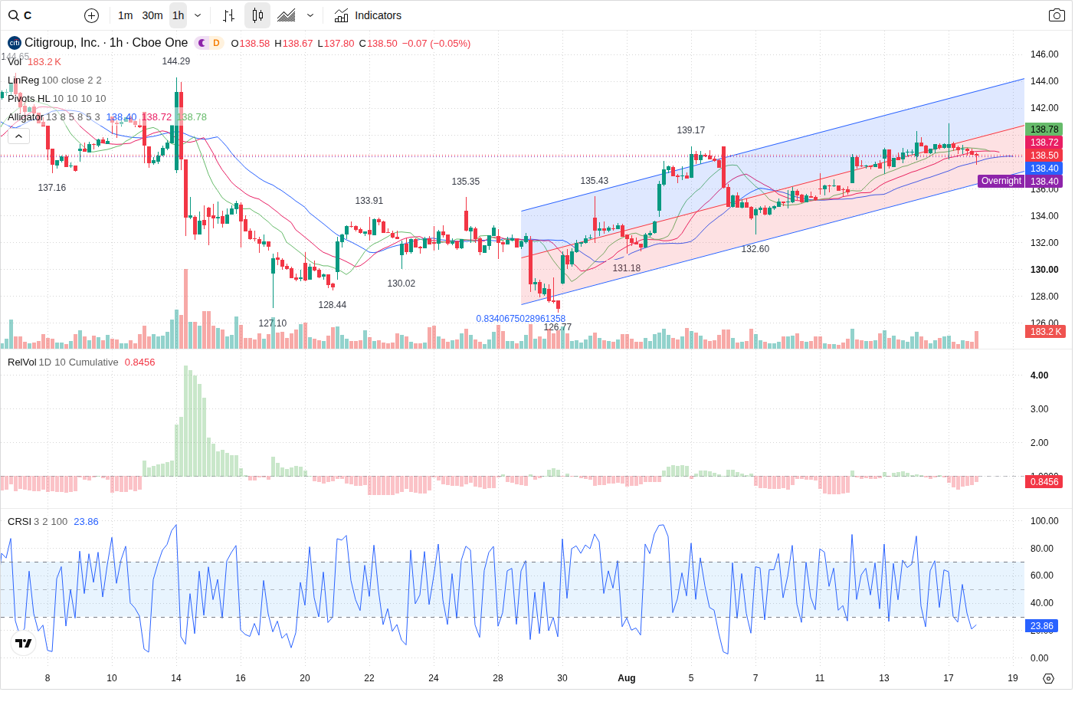Click the 139.17 pivot high label

tap(691, 130)
